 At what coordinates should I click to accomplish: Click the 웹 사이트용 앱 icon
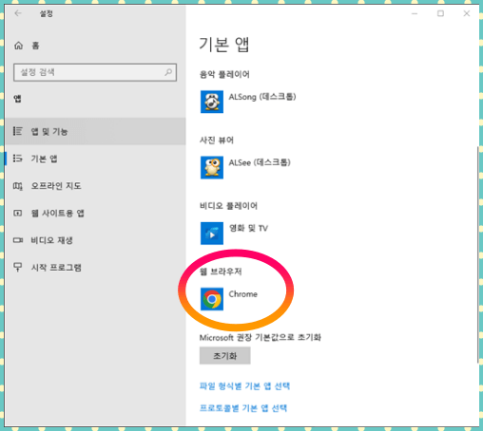pyautogui.click(x=18, y=213)
